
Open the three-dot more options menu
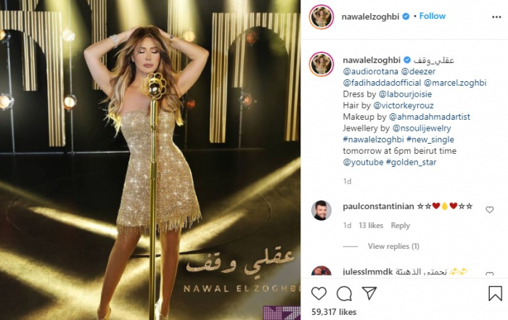click(496, 17)
